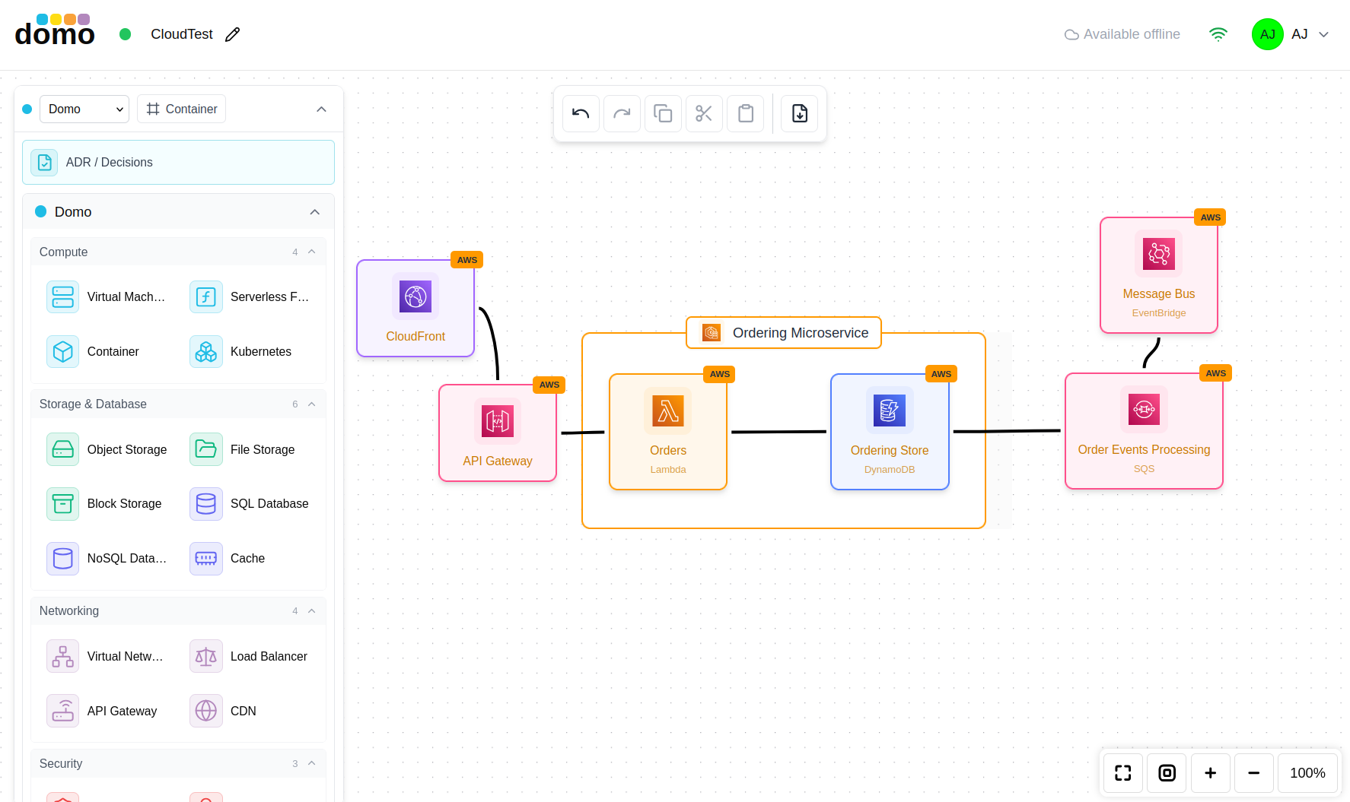
Task: Collapse the top palette panel chevron
Action: (321, 109)
